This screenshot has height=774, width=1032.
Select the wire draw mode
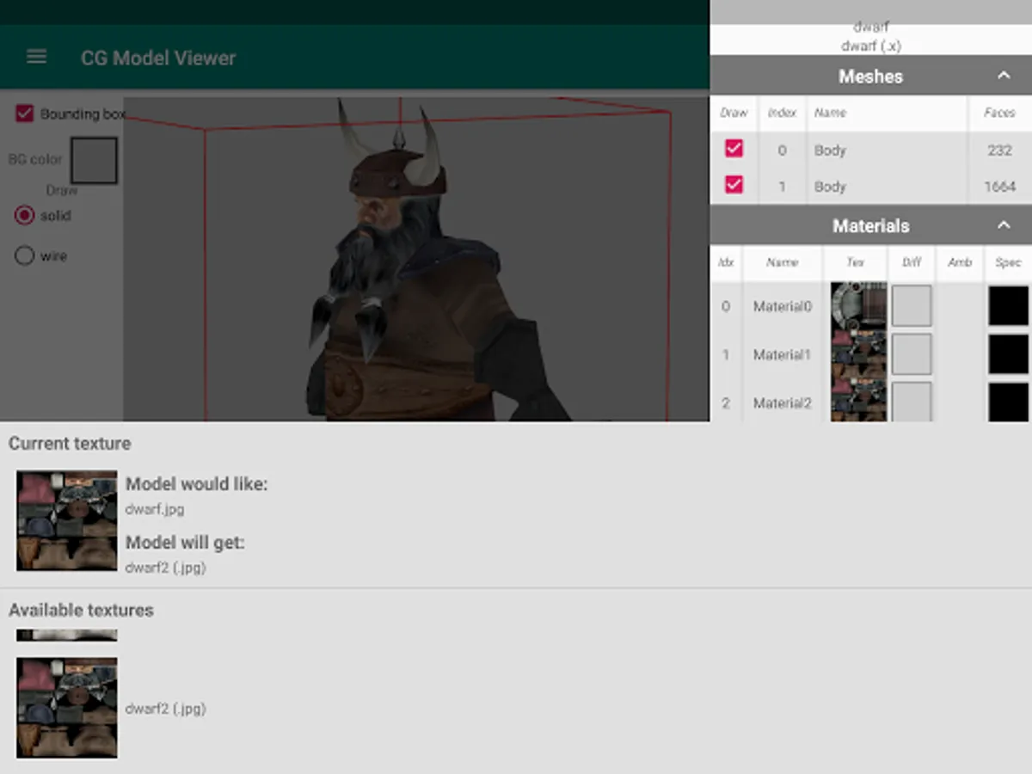tap(24, 255)
